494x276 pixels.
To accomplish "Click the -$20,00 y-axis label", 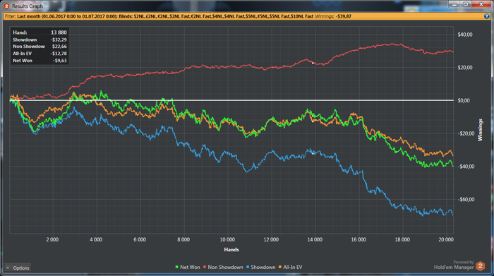I will [466, 133].
